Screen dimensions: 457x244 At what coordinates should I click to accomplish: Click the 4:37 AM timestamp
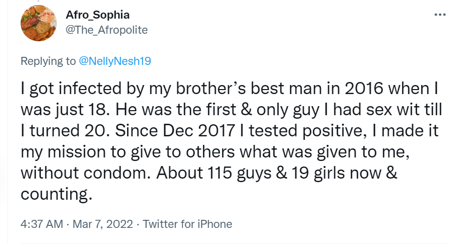42,224
